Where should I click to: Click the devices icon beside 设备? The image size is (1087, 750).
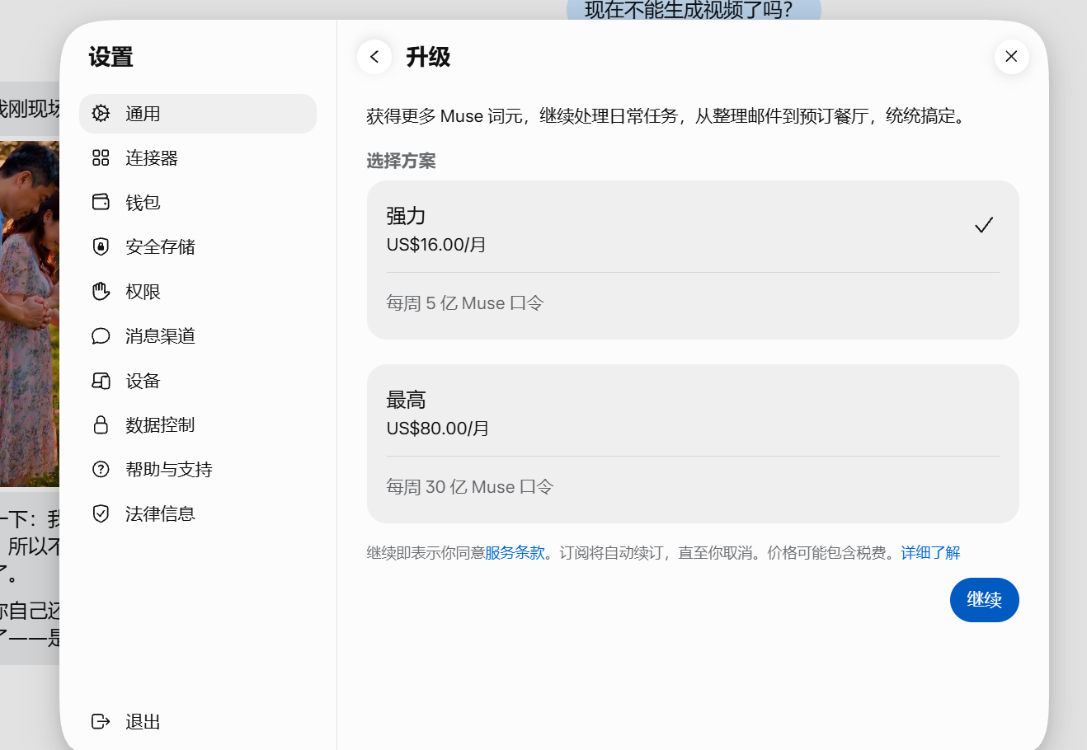click(x=101, y=381)
